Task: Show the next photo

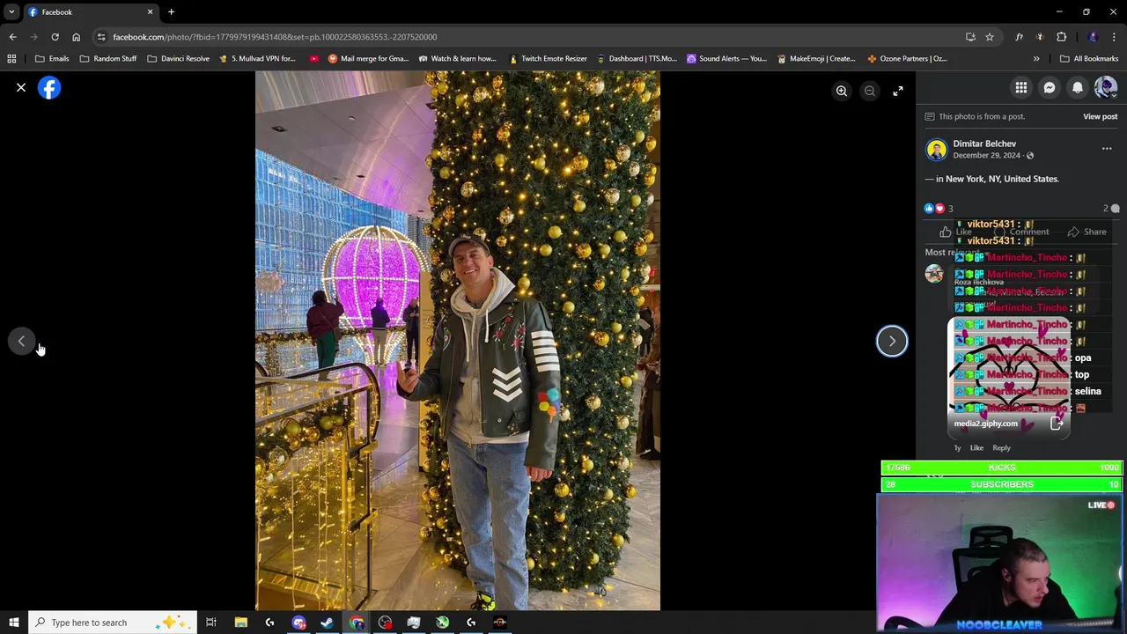Action: point(892,342)
